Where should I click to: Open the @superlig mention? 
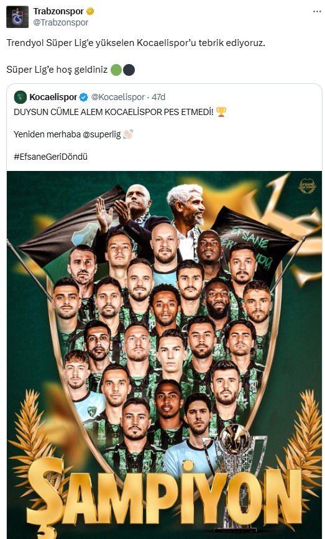pyautogui.click(x=102, y=134)
